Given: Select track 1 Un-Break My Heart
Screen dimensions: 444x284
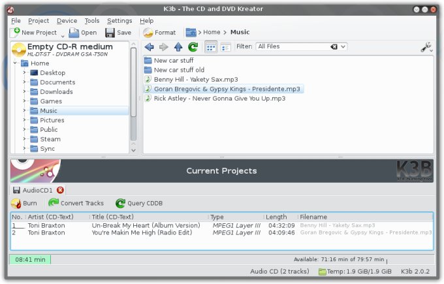Looking at the screenshot, I should click(222, 225).
